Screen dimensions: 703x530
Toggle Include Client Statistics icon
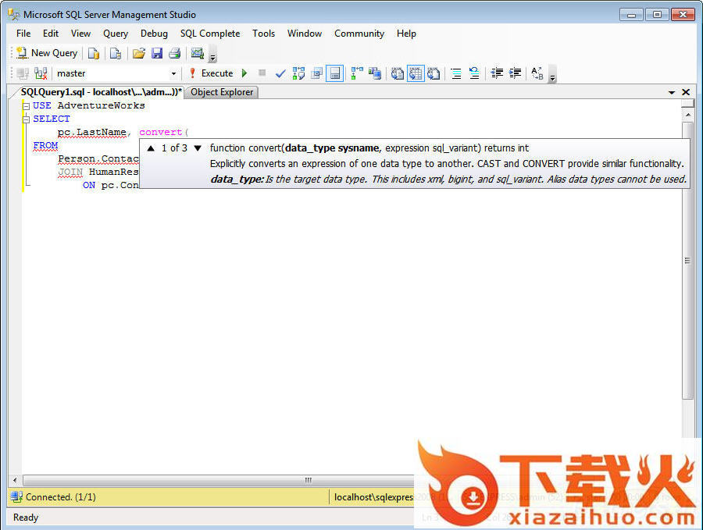point(375,73)
